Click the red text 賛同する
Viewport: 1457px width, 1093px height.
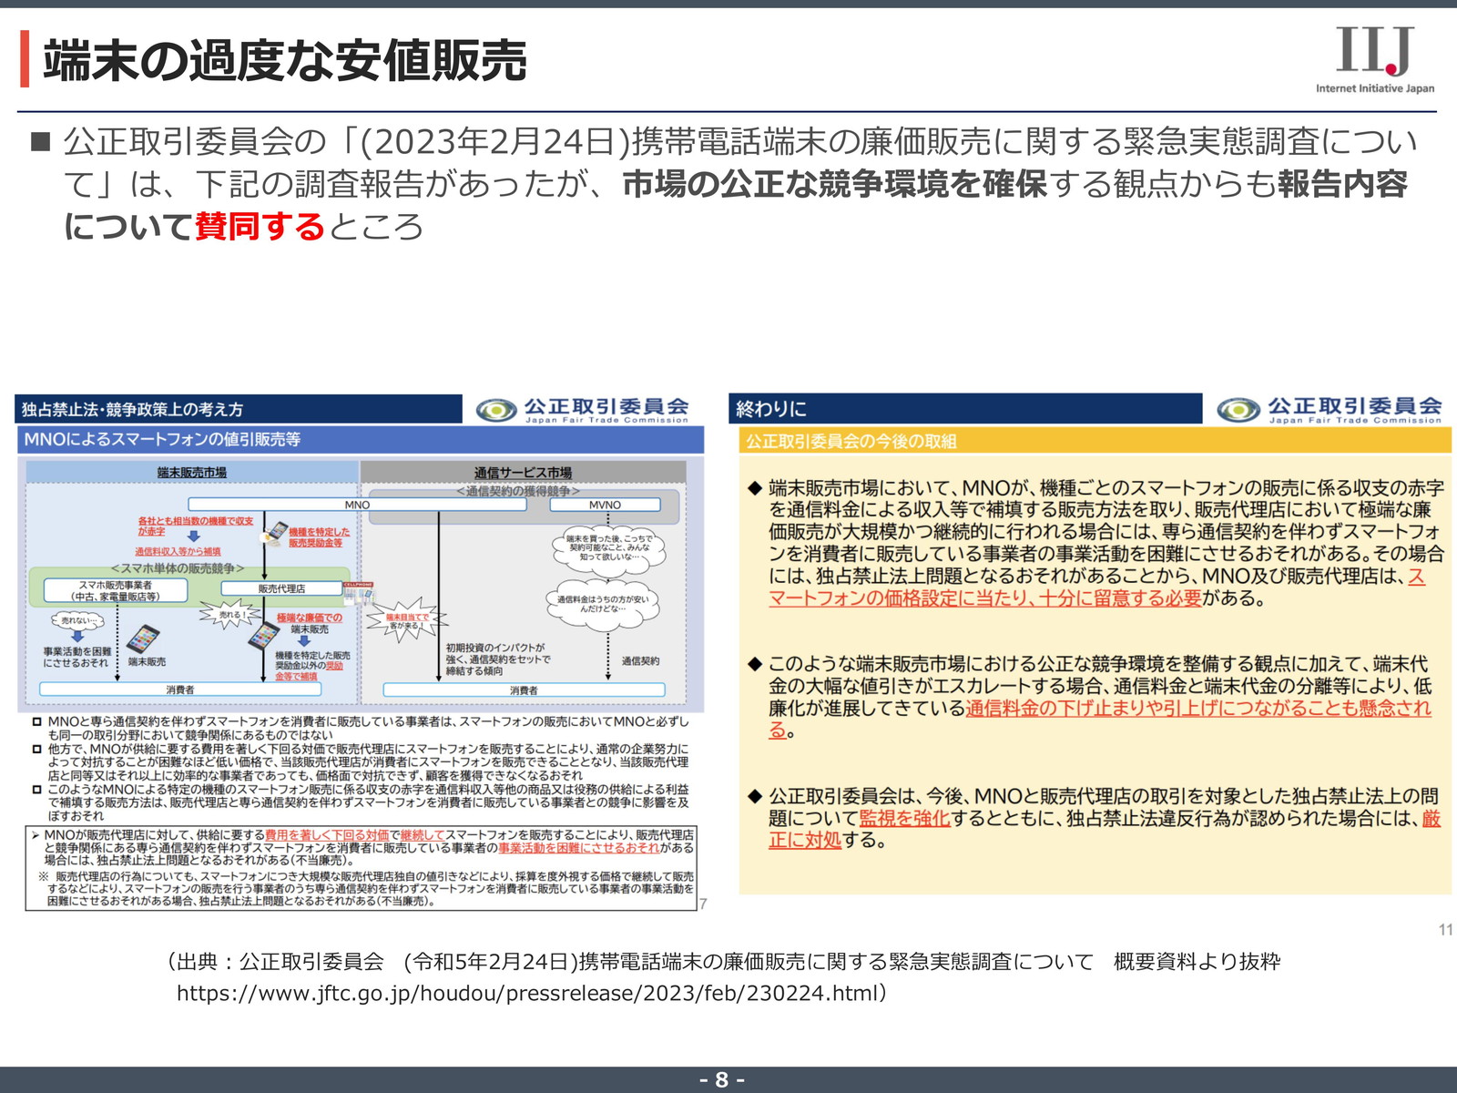click(x=260, y=226)
